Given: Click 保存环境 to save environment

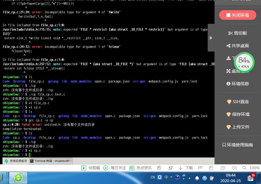Looking at the screenshot, I should click(x=238, y=114).
